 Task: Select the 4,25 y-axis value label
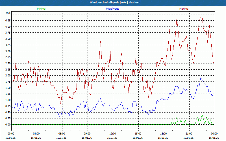click(8, 21)
